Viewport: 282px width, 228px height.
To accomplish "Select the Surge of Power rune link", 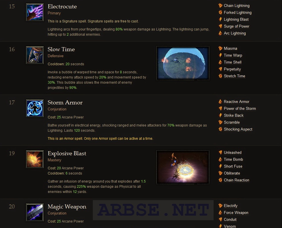I will pyautogui.click(x=237, y=26).
